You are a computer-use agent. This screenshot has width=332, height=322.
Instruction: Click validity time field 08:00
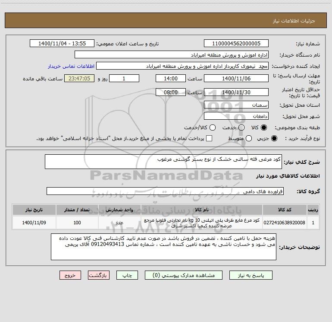coord(171,92)
